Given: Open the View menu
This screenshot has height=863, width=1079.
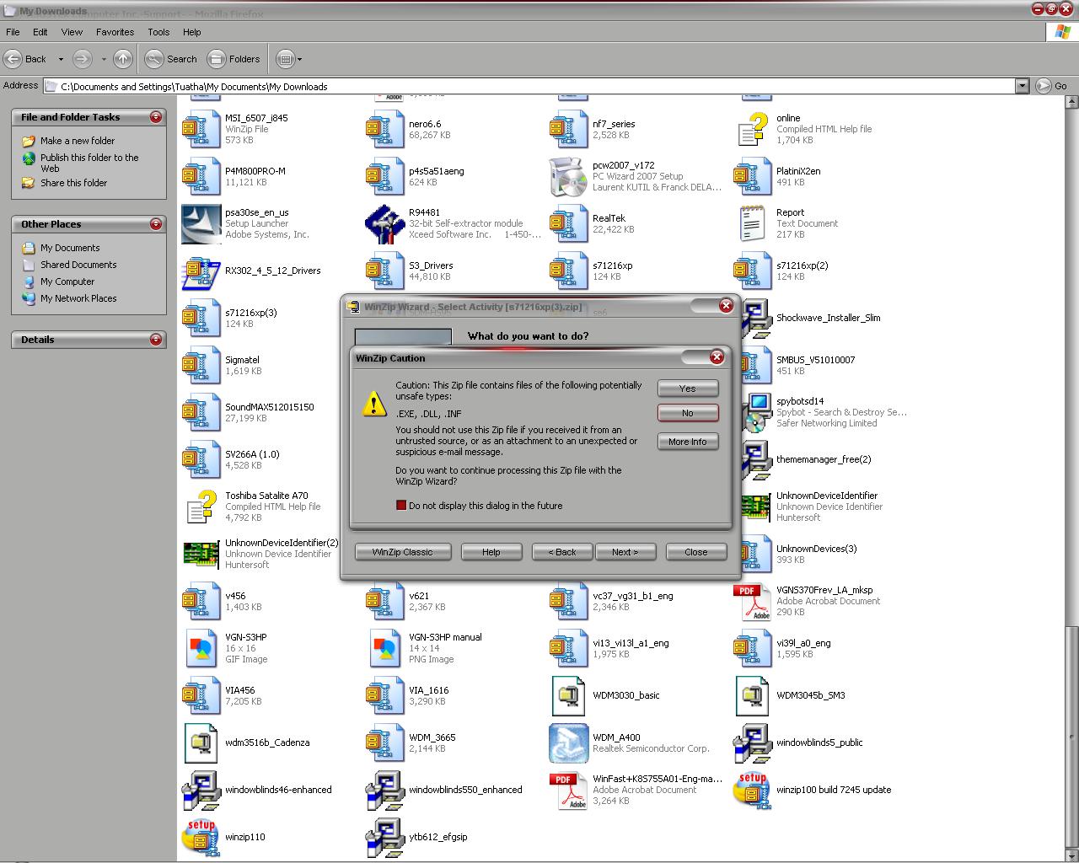Looking at the screenshot, I should pos(72,32).
